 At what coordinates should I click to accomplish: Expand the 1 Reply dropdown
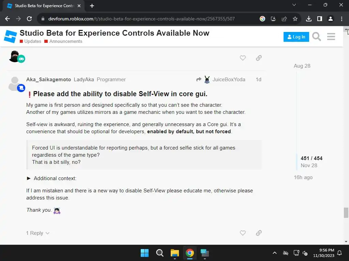(37, 233)
